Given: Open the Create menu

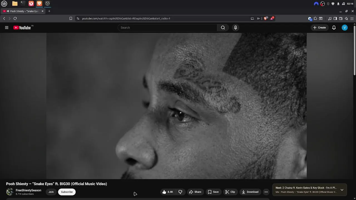Looking at the screenshot, I should [x=319, y=27].
